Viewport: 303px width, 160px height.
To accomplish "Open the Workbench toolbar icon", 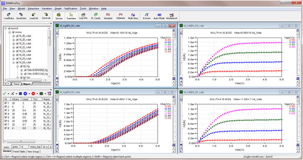I will coord(172,16).
